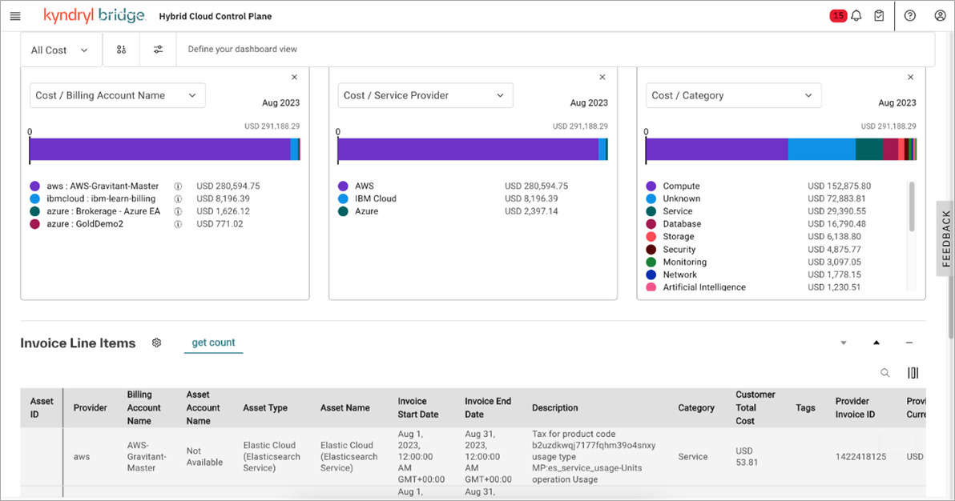Select the Database legend entry
955x501 pixels.
click(x=682, y=224)
